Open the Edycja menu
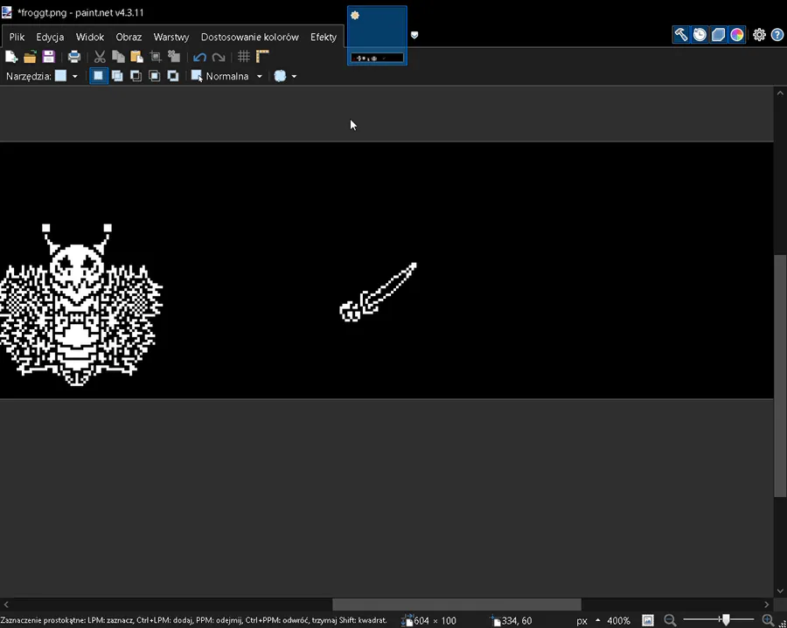The width and height of the screenshot is (787, 628). (x=50, y=37)
